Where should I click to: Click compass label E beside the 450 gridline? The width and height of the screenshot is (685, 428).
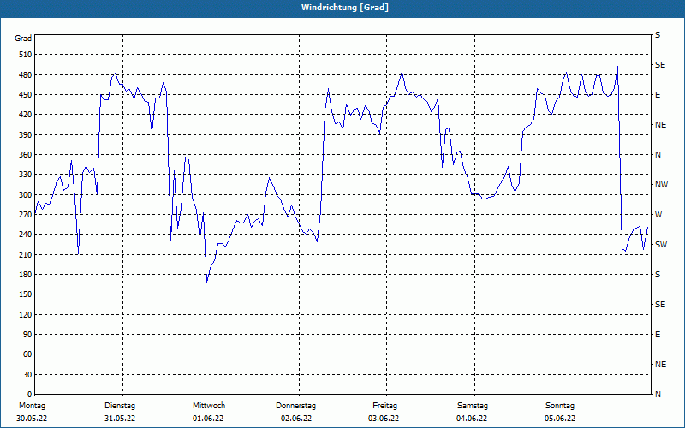[658, 95]
